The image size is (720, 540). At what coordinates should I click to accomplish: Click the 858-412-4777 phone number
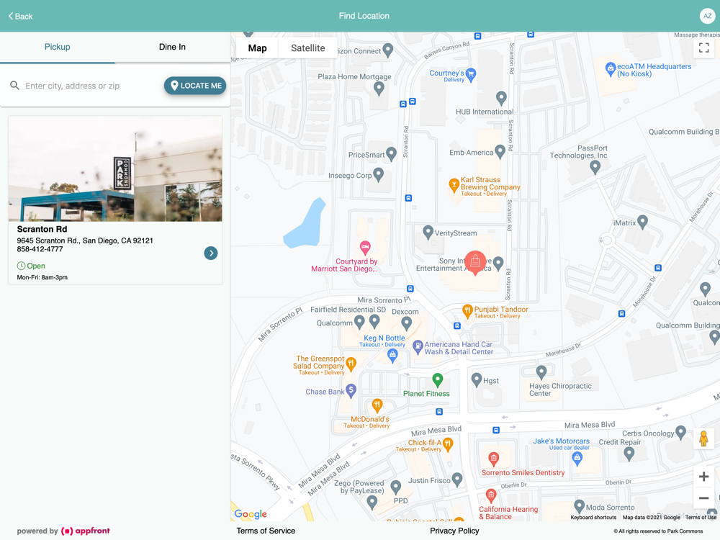point(40,249)
